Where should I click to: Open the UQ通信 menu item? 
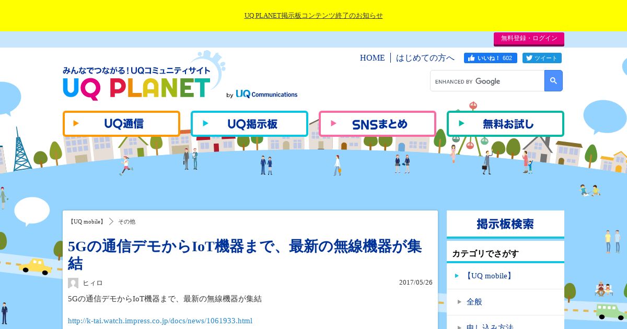click(121, 124)
